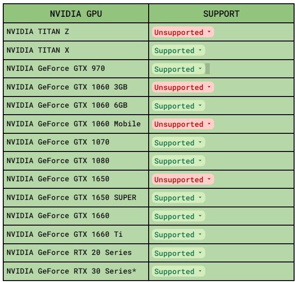Open the GTX 970 support dropdown

pyautogui.click(x=178, y=69)
